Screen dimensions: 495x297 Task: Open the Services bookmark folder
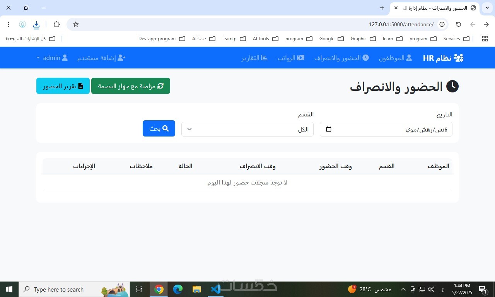point(456,39)
